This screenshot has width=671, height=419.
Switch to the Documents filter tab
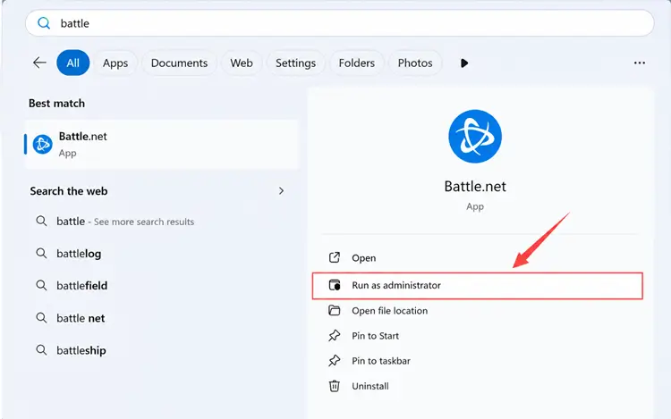[179, 63]
